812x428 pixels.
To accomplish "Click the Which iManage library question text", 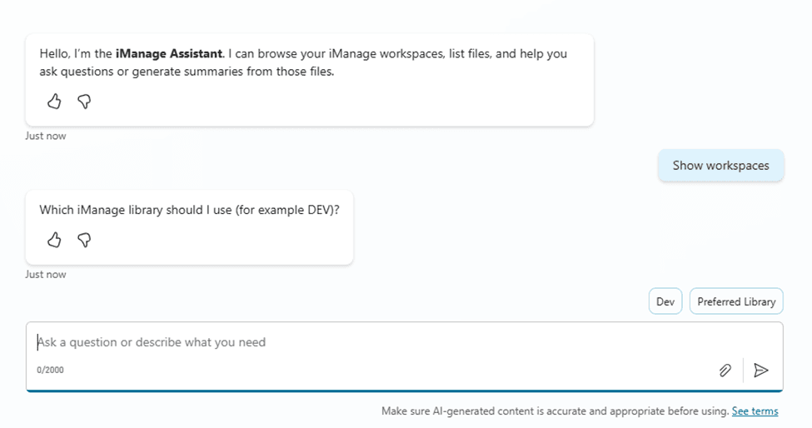I will tap(189, 210).
